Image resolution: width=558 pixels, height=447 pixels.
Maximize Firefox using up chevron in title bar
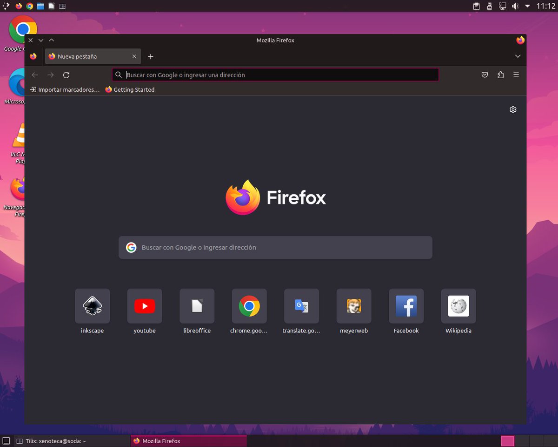point(52,41)
